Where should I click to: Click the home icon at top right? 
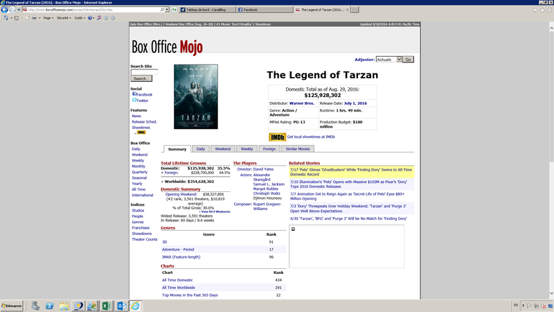click(x=535, y=10)
